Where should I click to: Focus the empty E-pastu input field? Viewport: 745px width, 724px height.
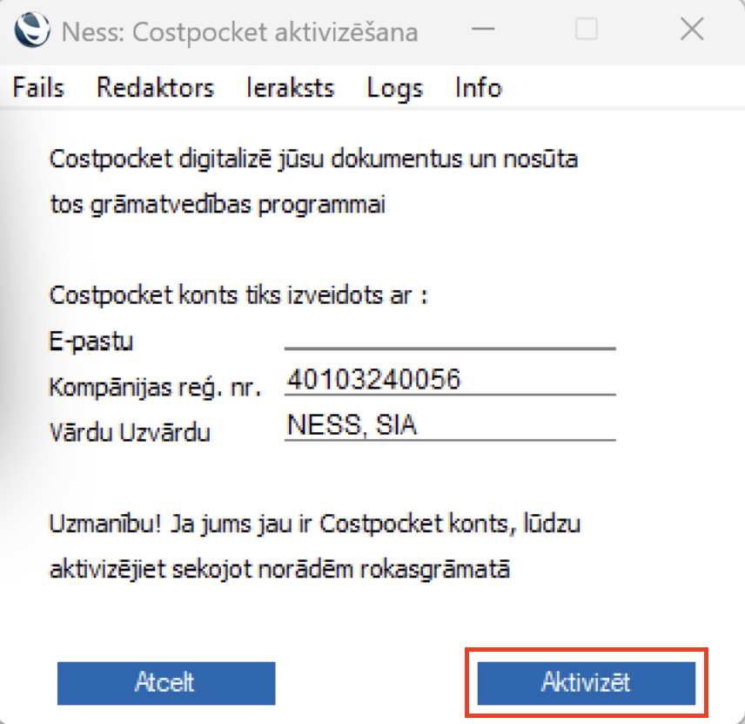point(450,337)
